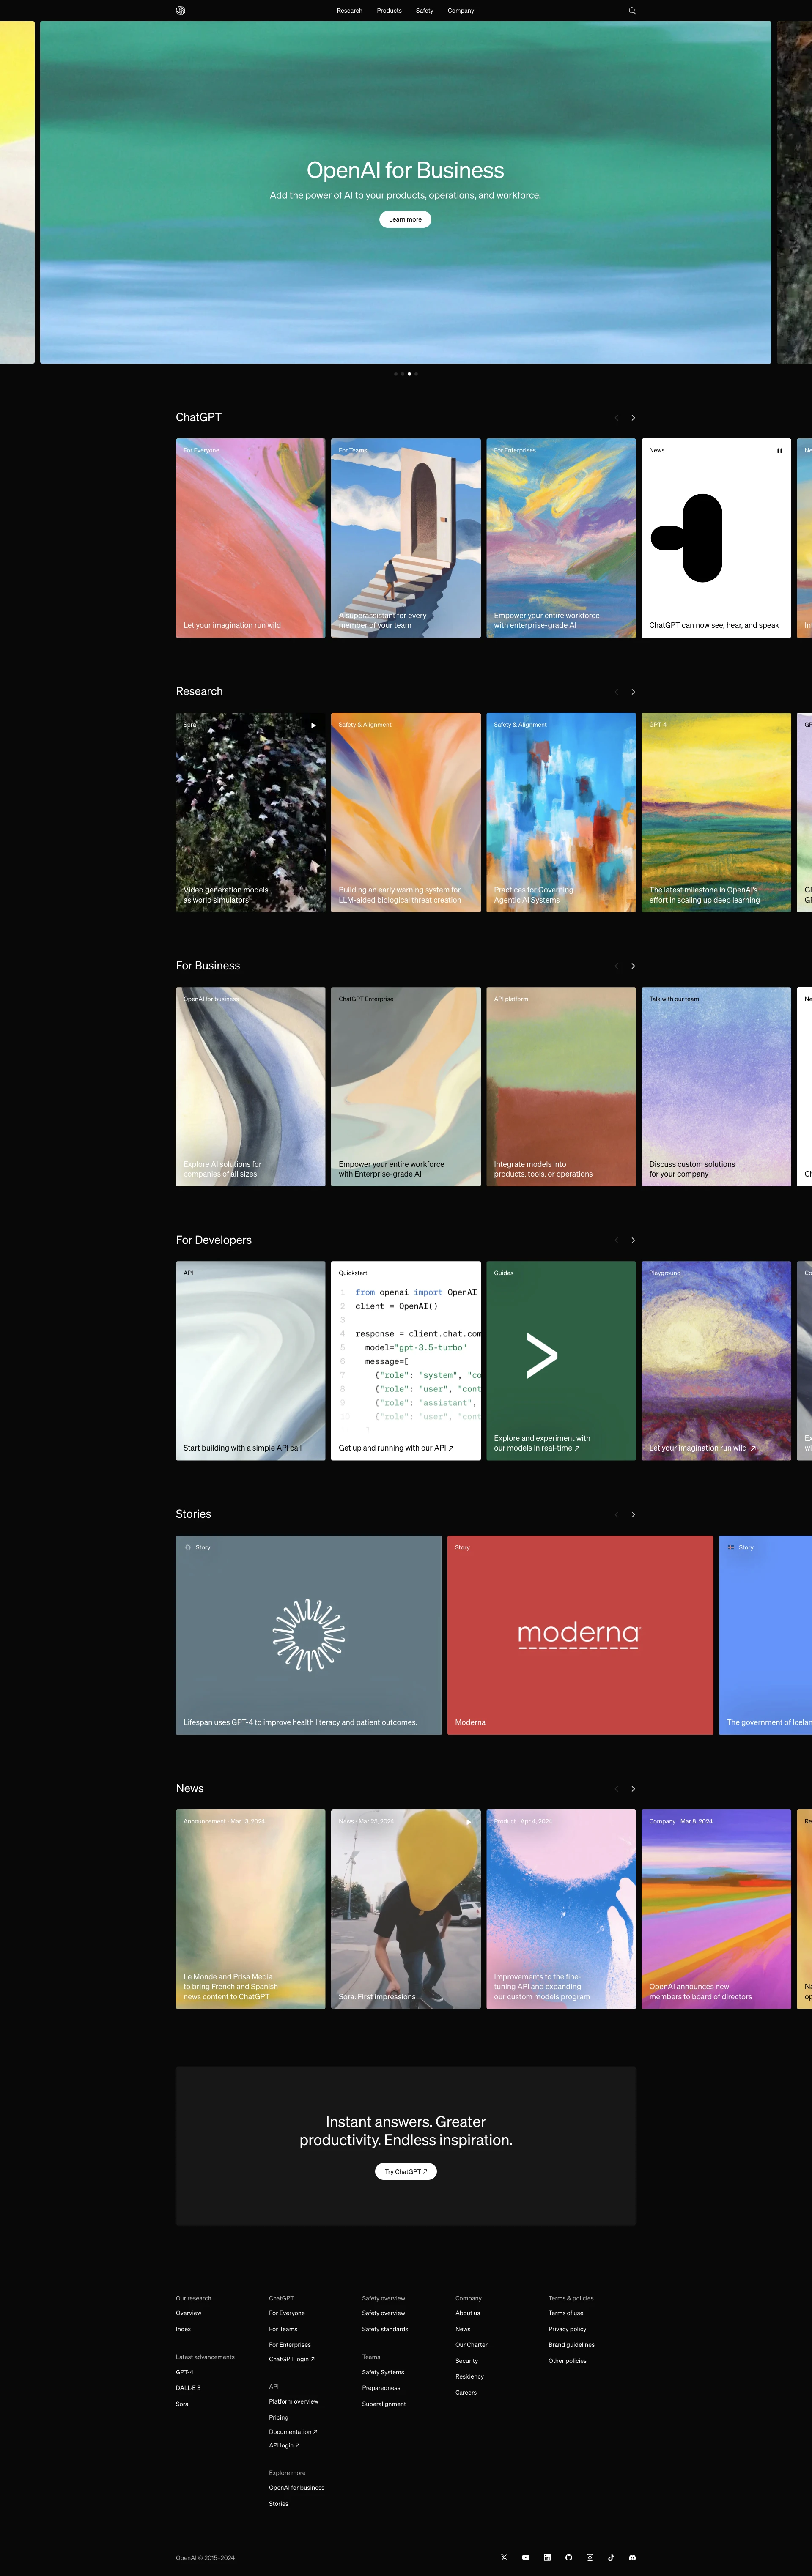Open the Company navigation menu

pos(461,11)
